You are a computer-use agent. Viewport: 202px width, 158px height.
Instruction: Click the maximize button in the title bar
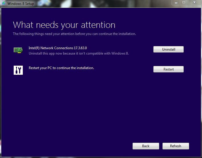[184, 3]
